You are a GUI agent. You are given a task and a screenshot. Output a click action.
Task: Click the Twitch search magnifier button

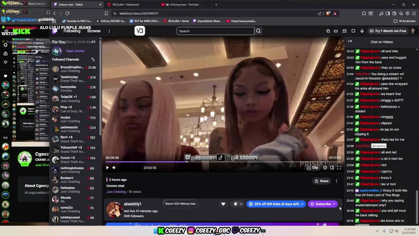click(258, 31)
